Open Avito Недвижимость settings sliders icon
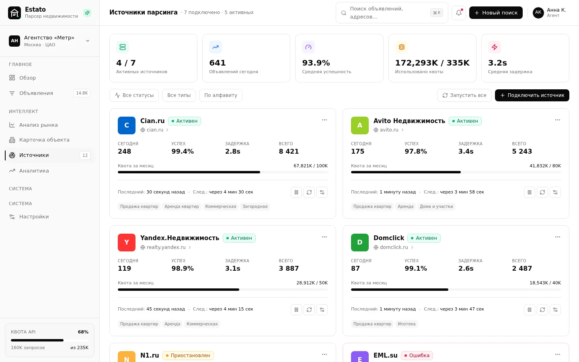This screenshot has height=362, width=579. click(x=555, y=192)
